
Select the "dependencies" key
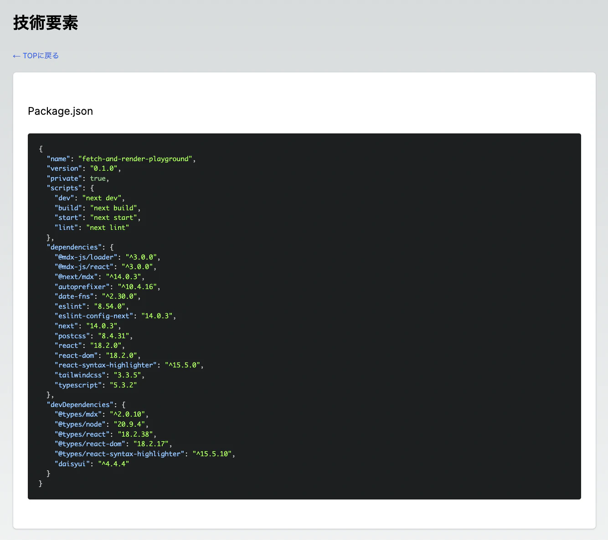coord(74,247)
